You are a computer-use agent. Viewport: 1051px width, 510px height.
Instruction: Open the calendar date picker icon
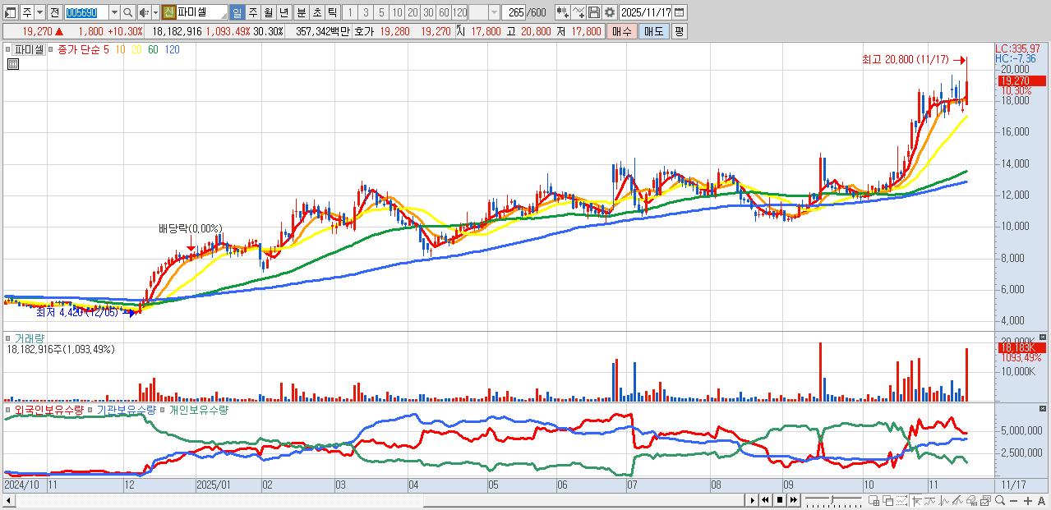(x=679, y=12)
